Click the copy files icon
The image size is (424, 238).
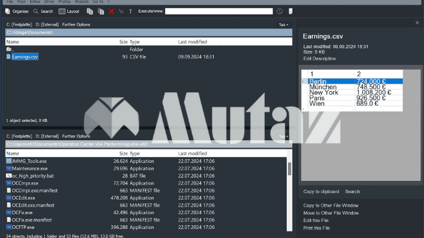point(90,12)
